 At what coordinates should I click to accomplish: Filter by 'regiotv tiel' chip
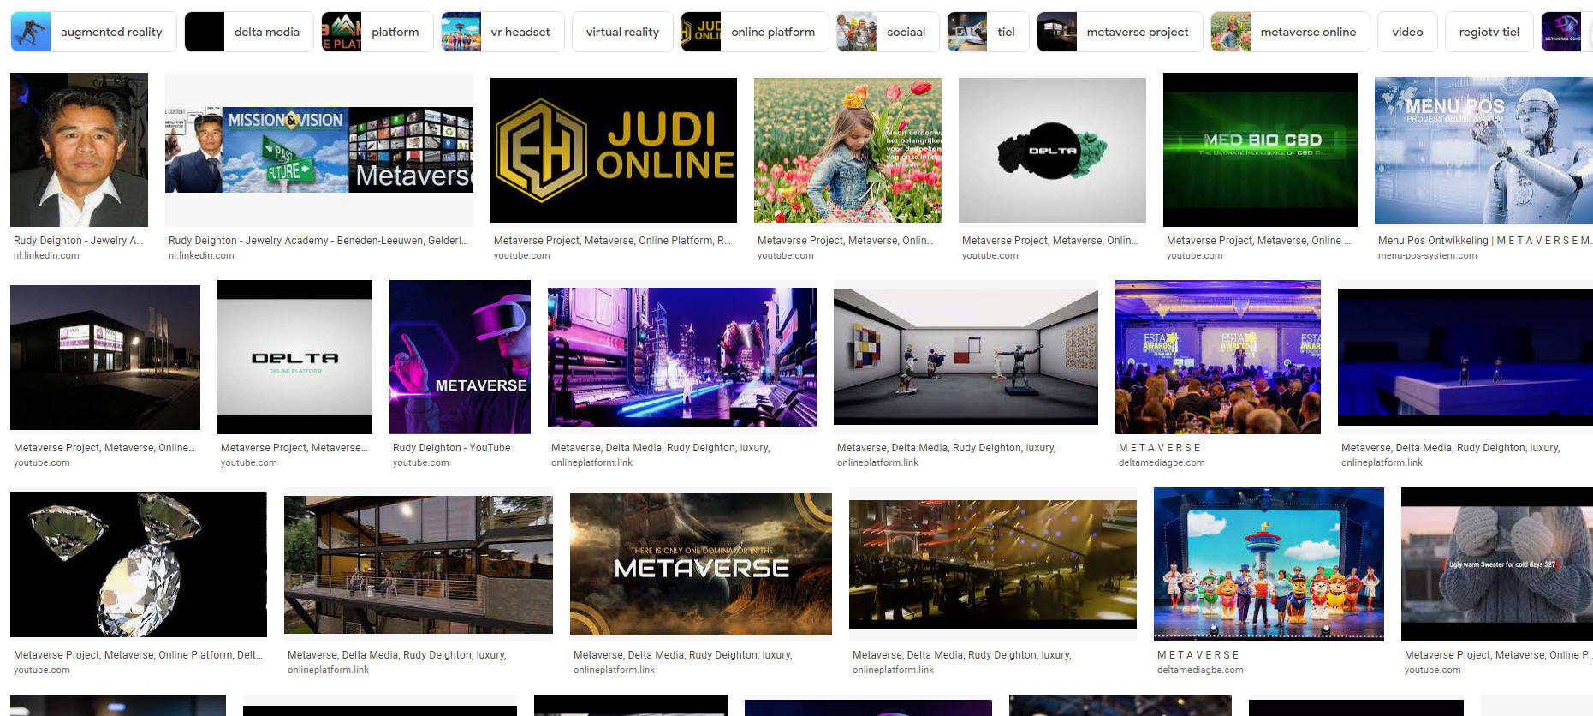pyautogui.click(x=1489, y=32)
